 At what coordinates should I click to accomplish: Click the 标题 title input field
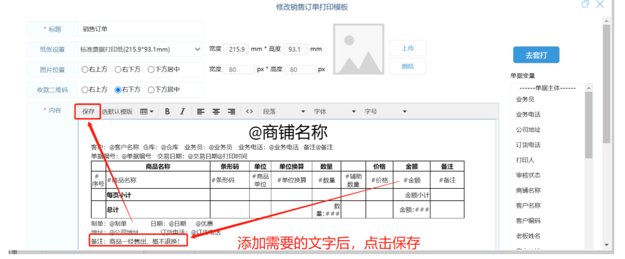click(x=140, y=29)
